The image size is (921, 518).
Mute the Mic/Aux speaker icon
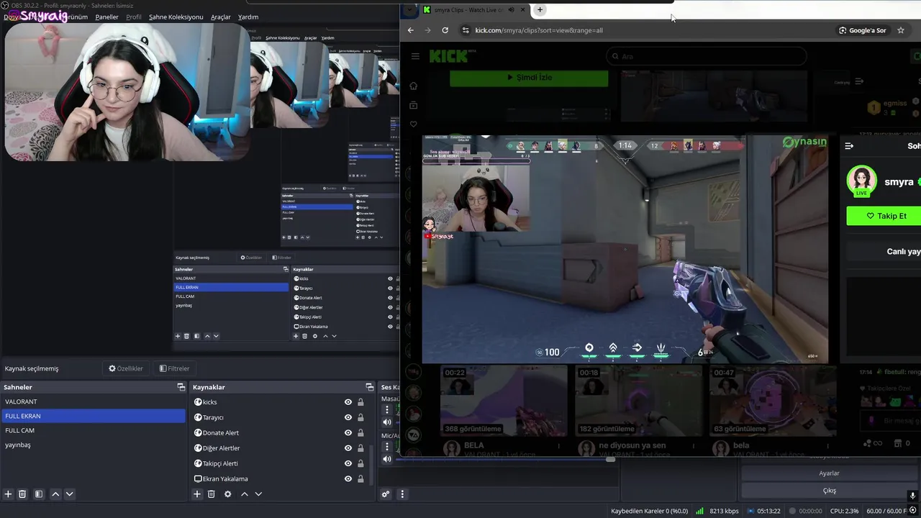(387, 459)
